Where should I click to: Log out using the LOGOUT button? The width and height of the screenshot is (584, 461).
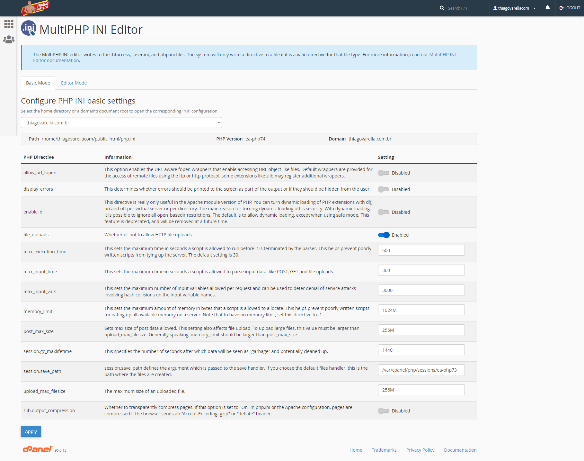click(x=570, y=8)
